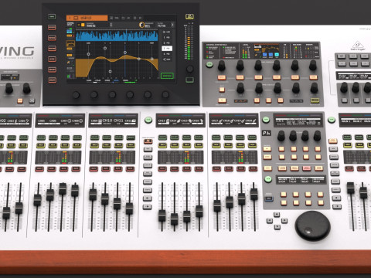The width and height of the screenshot is (371, 278).
Task: Push the lowest red button in display's left column
Action: (x=52, y=80)
